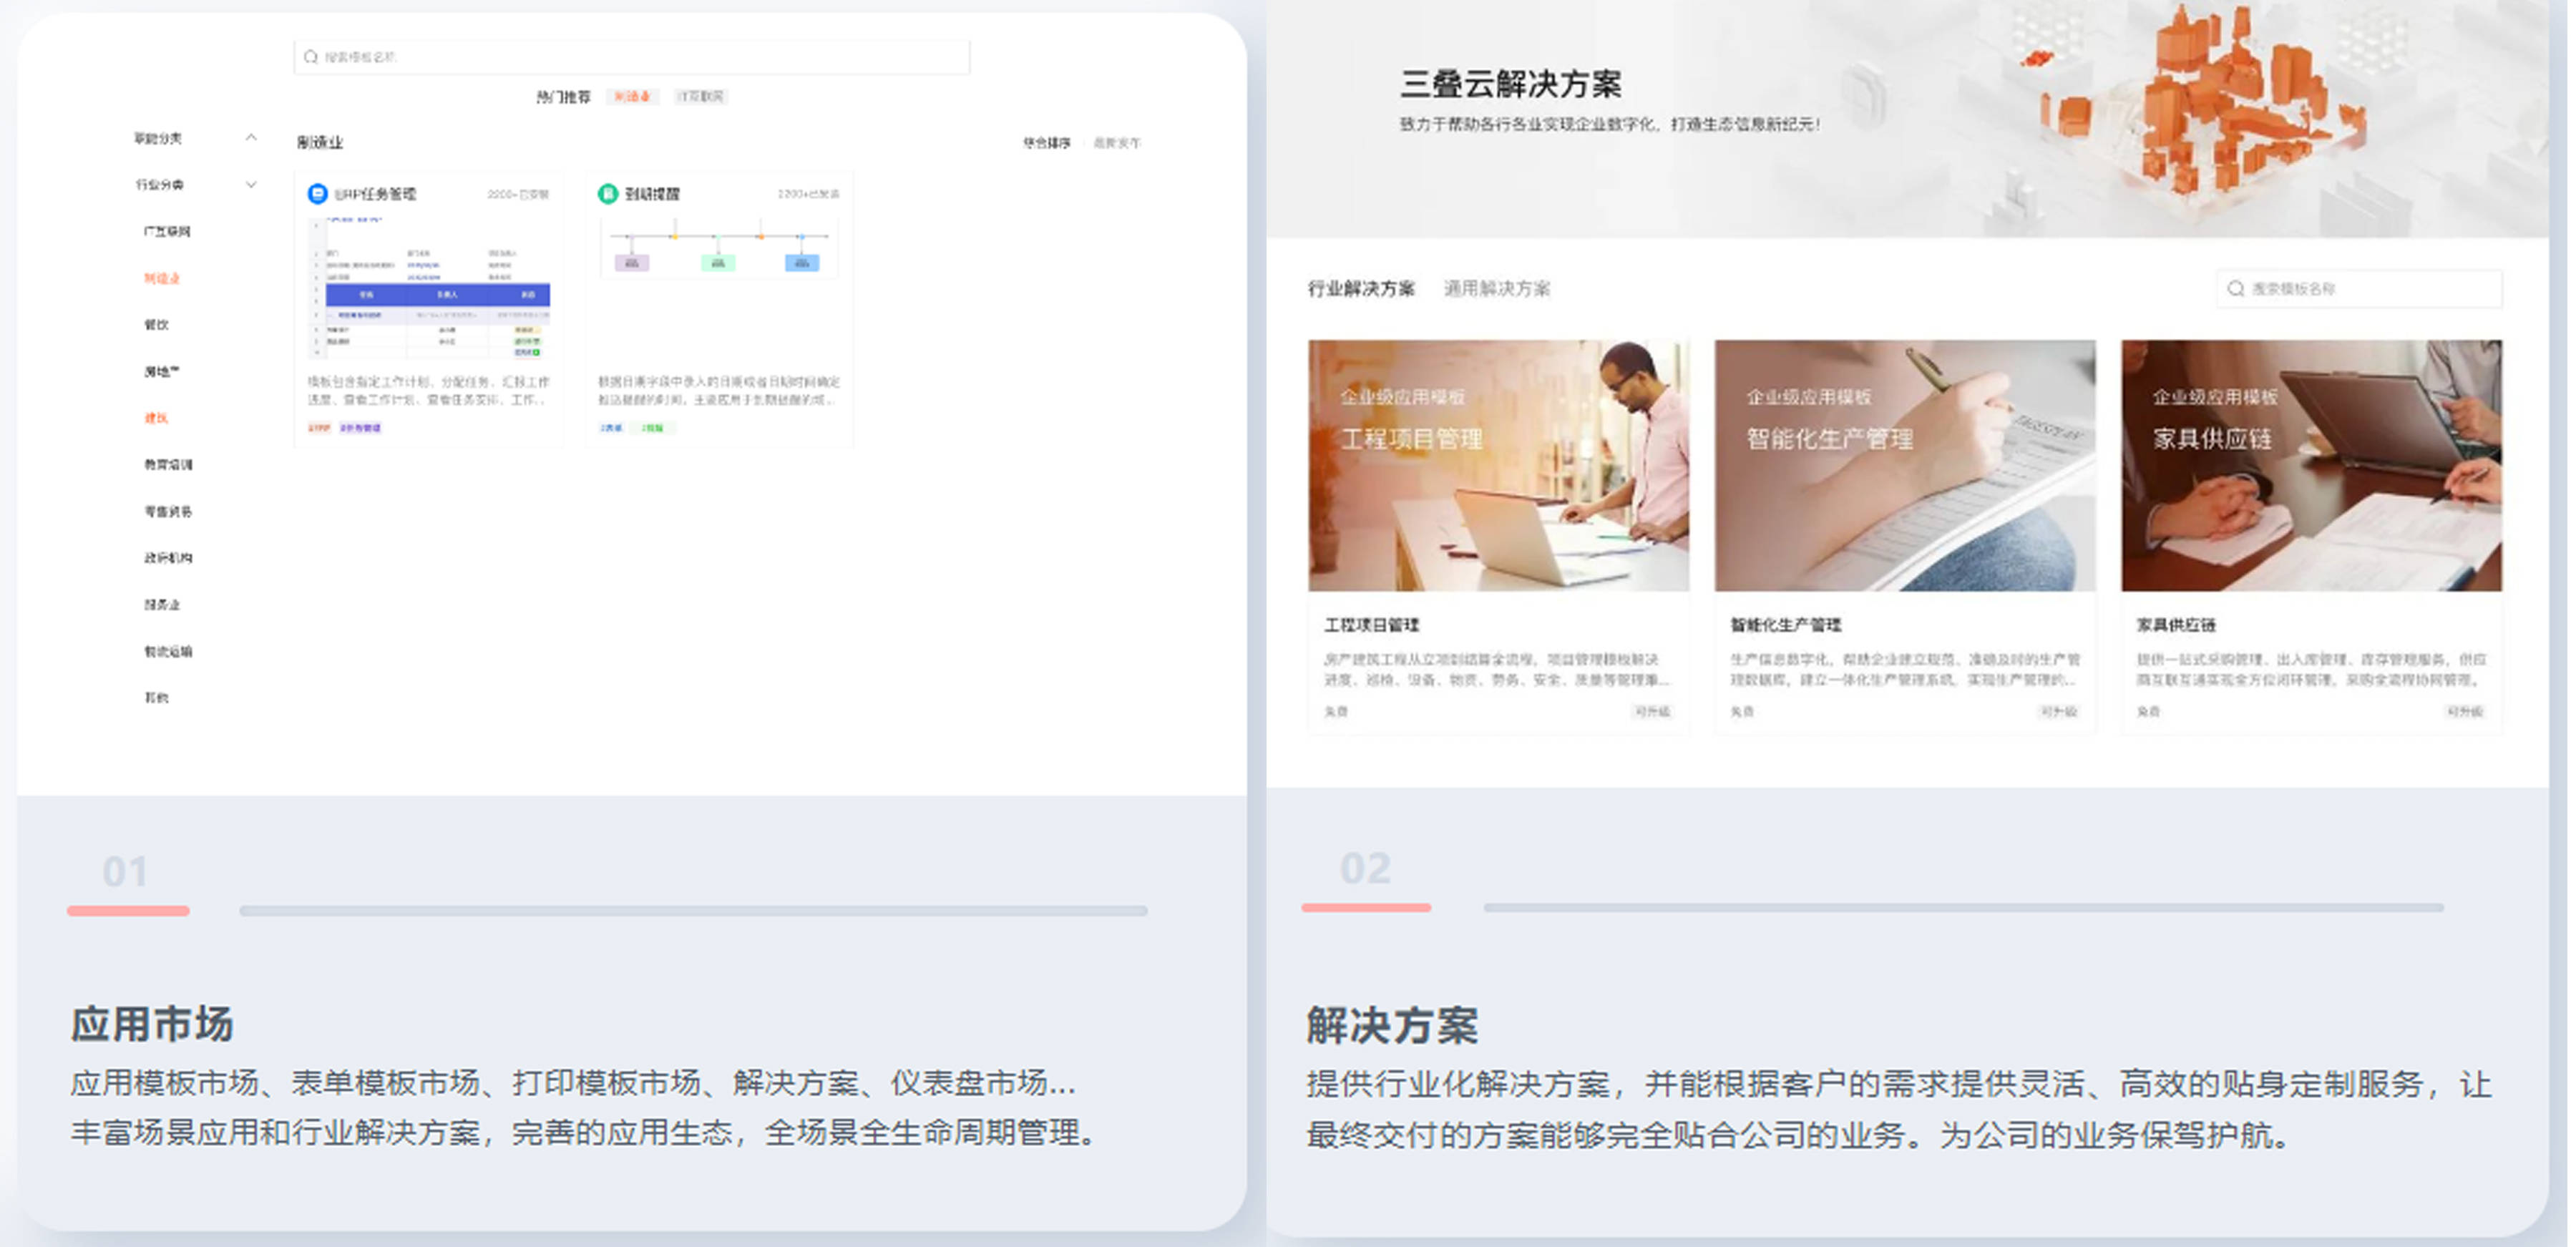Viewport: 2576px width, 1247px height.
Task: Open the 工程项目管理 solution card thumbnail
Action: (x=1498, y=468)
